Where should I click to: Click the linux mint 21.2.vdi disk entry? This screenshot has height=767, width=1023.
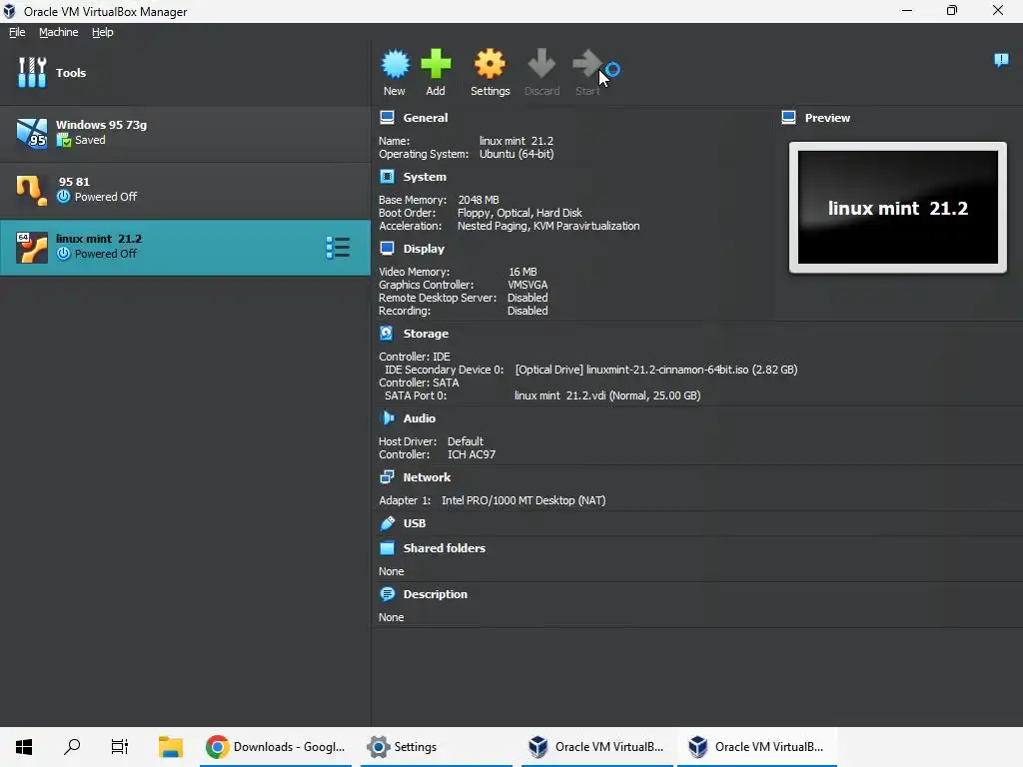coord(607,395)
